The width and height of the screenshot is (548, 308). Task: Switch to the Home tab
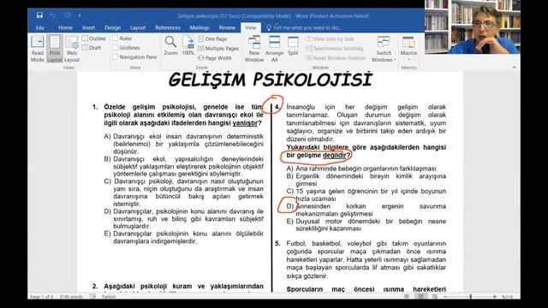[65, 27]
